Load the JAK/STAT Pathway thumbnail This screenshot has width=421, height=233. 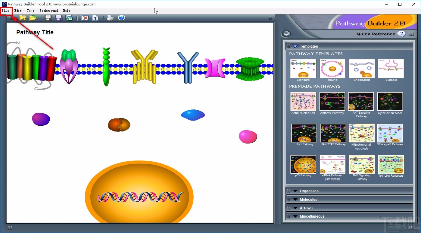coord(333,133)
